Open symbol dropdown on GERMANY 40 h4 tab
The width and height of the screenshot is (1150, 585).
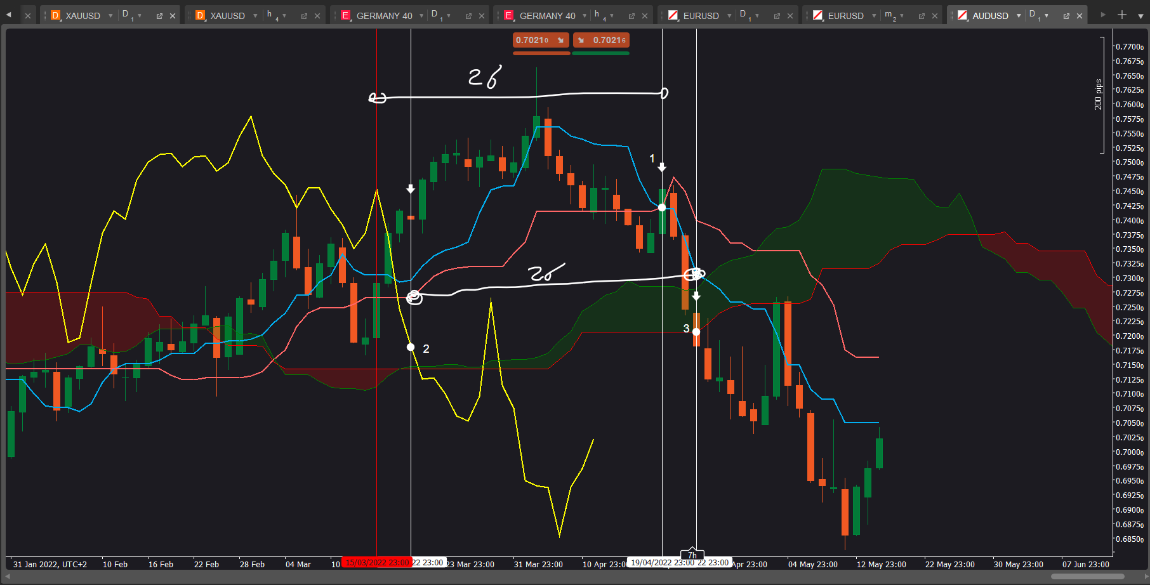[585, 16]
